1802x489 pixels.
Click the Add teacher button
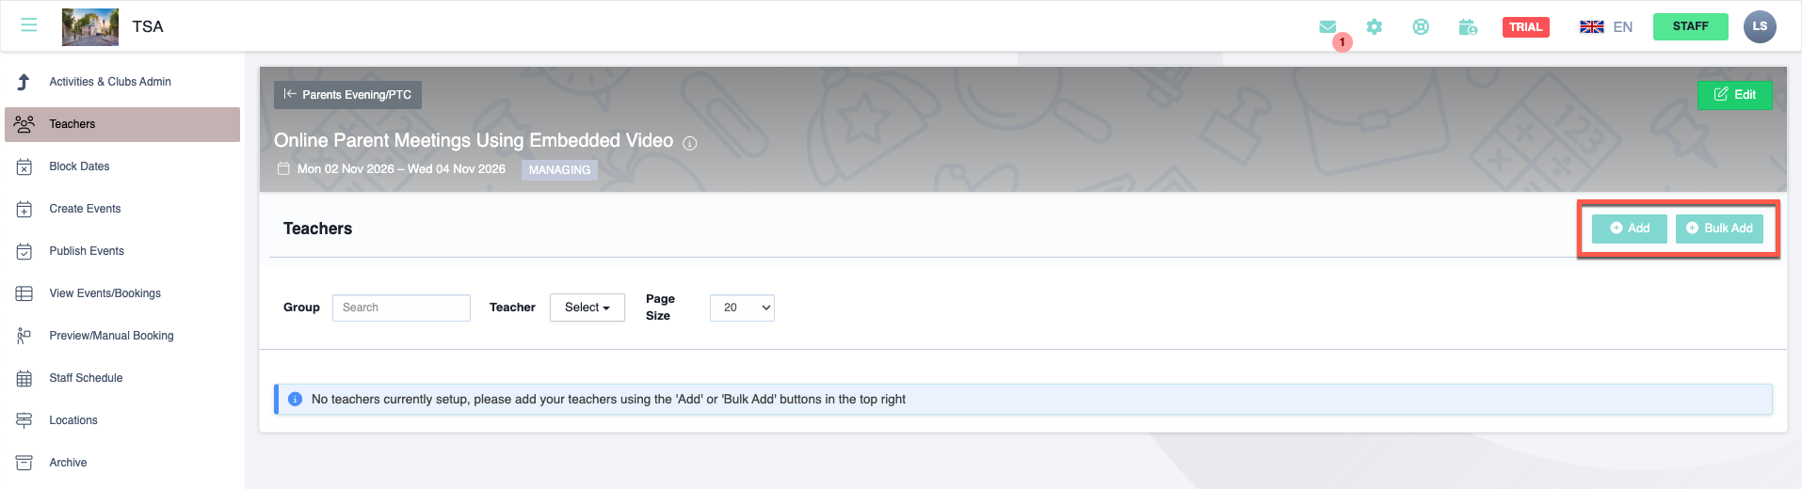(1629, 229)
